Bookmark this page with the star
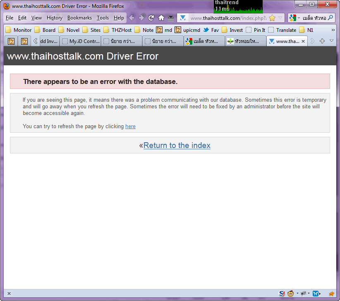The image size is (340, 301). 272,18
